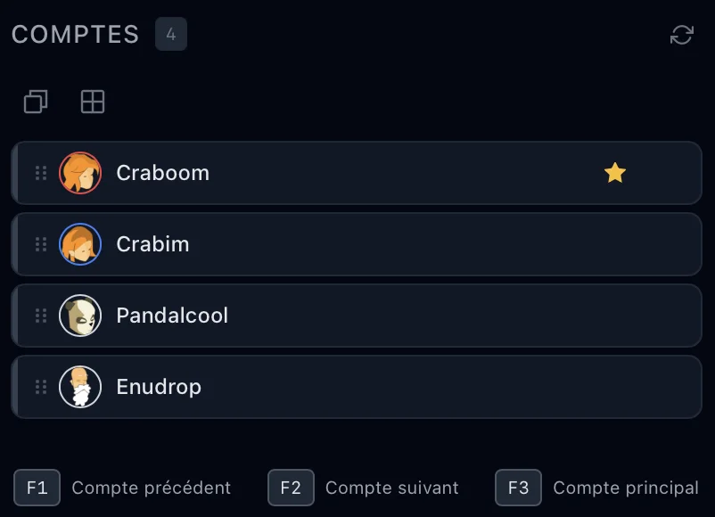Image resolution: width=715 pixels, height=517 pixels.
Task: Click Pandalcool's avatar picture
Action: pos(81,316)
